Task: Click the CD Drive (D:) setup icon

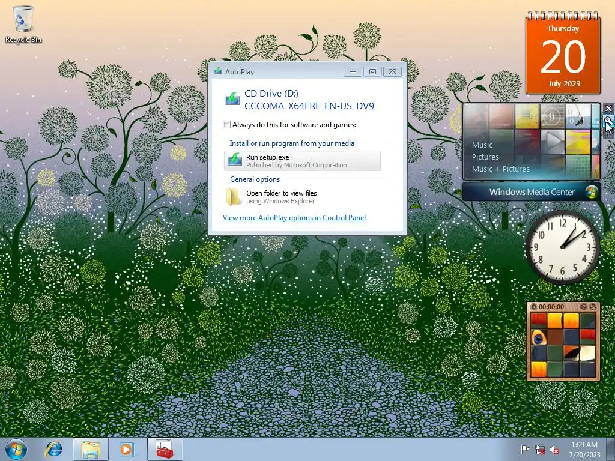Action: [x=232, y=98]
